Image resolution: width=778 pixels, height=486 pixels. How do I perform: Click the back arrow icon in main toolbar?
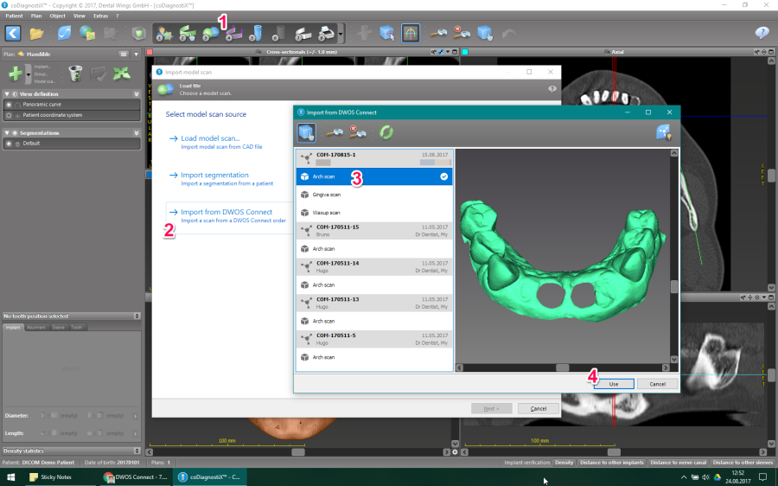13,34
